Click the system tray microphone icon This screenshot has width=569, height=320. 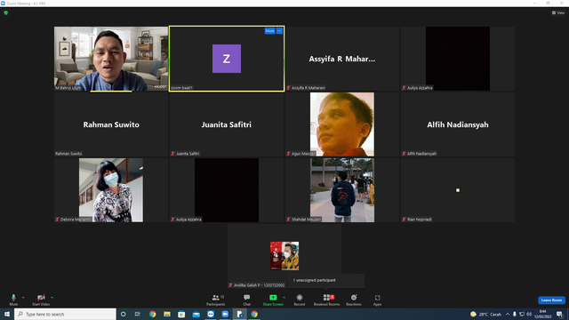pos(514,314)
